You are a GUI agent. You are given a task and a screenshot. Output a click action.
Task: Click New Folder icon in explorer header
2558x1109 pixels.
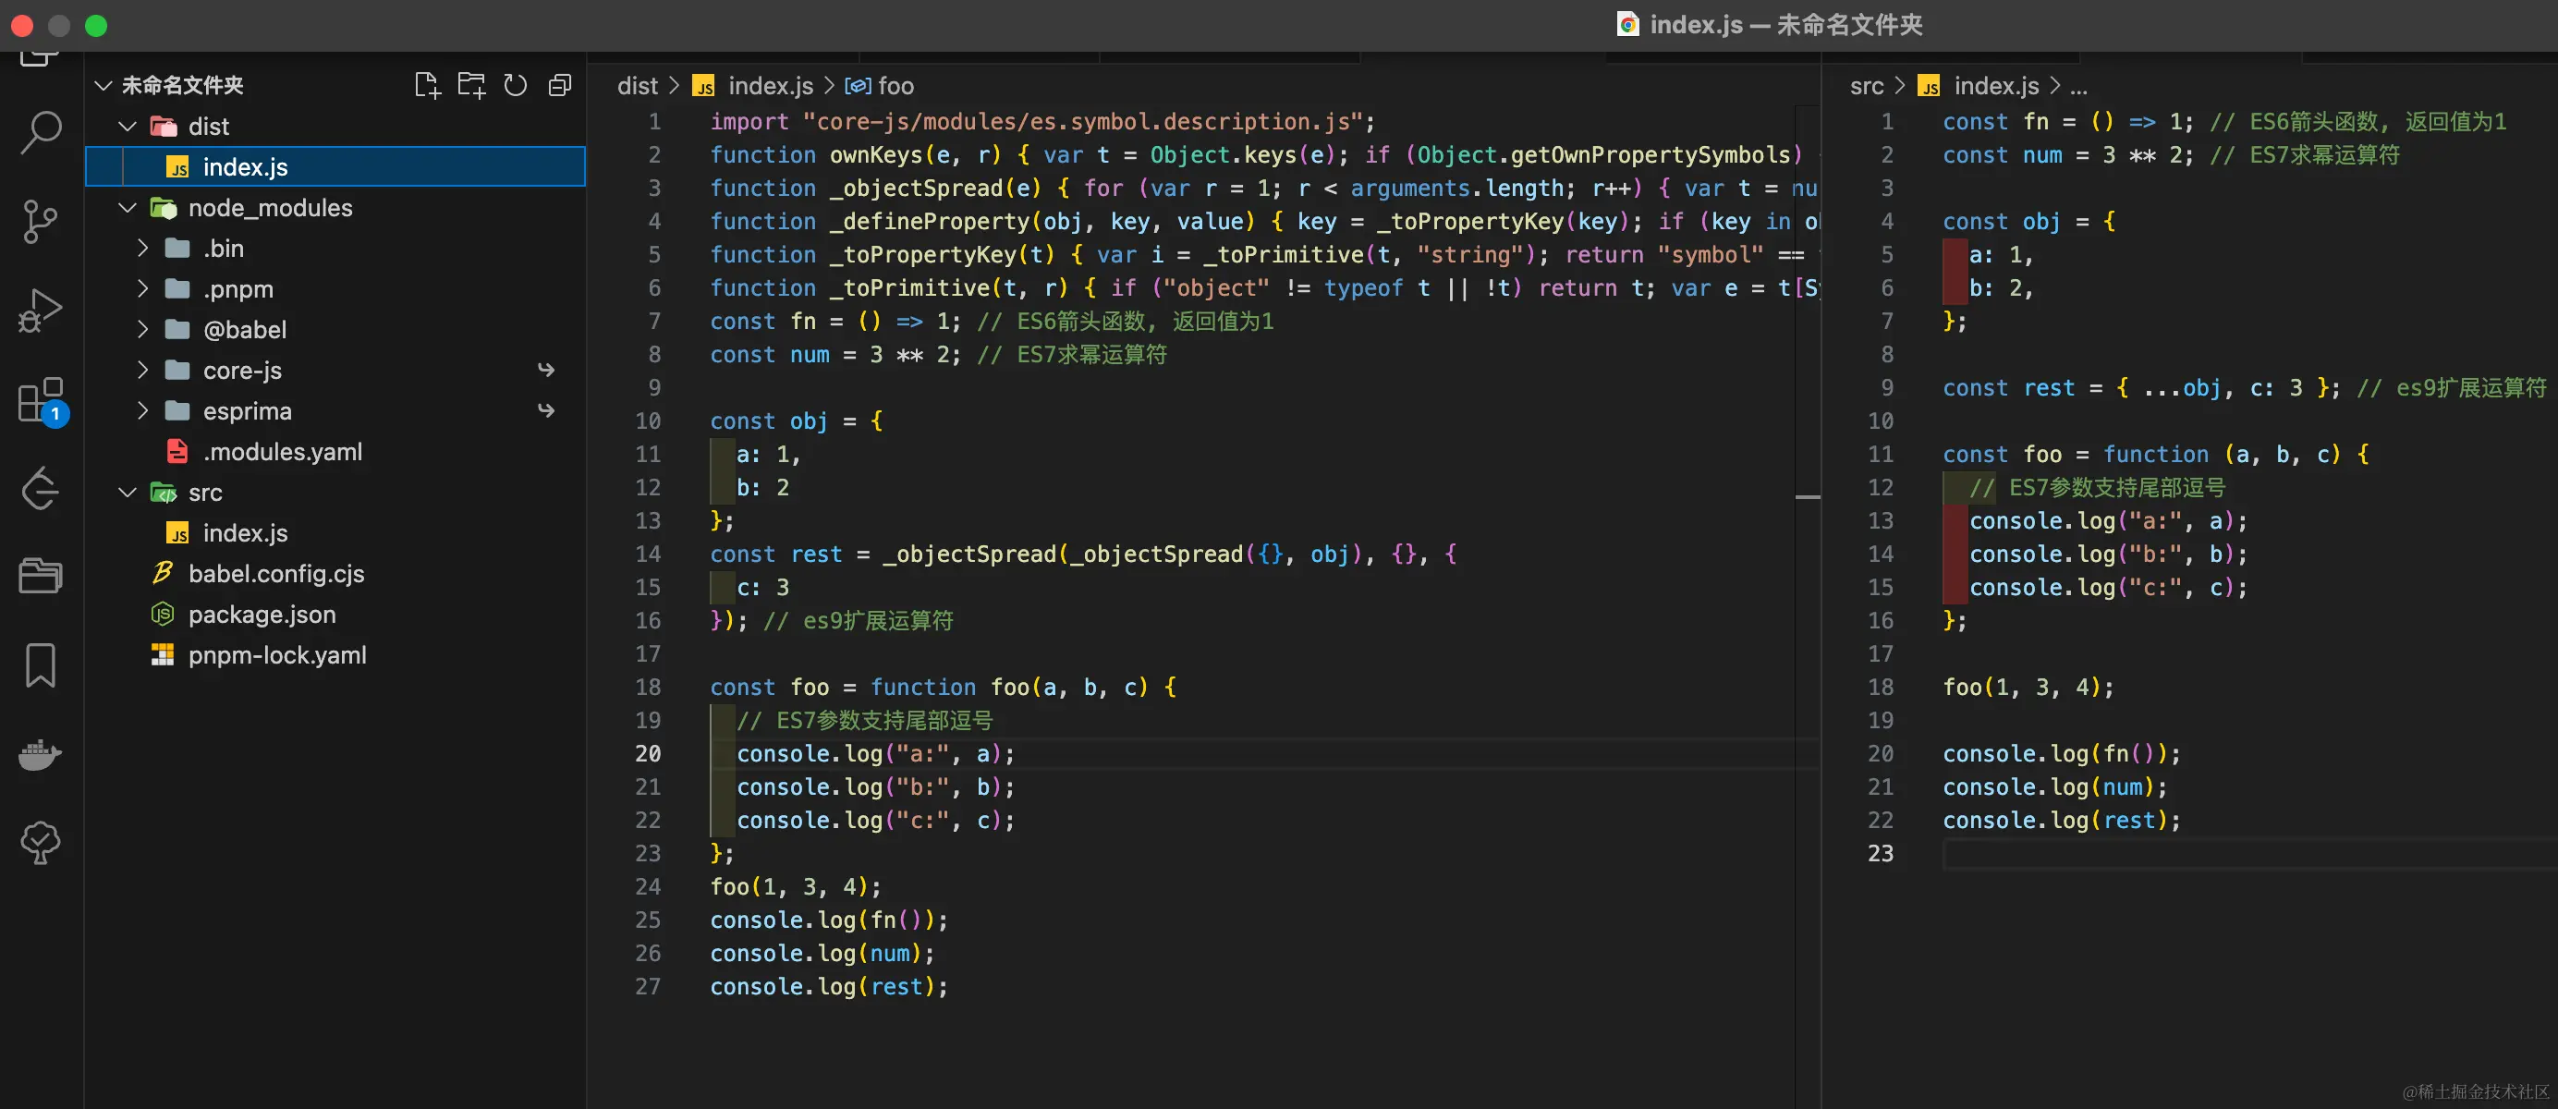(471, 85)
